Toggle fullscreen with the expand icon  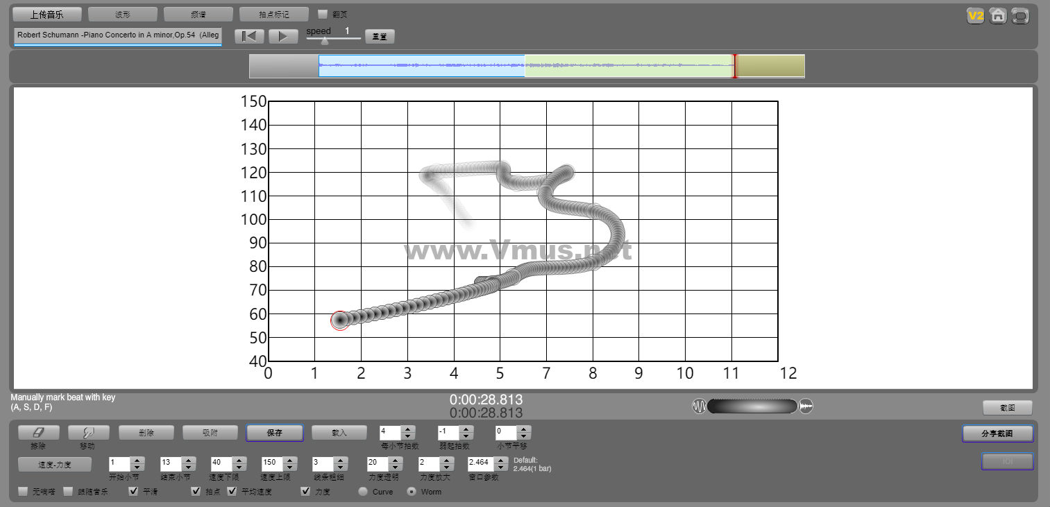(1020, 16)
